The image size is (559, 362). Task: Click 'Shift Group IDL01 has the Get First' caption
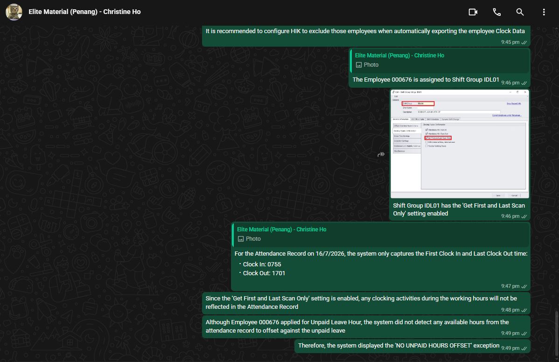459,209
